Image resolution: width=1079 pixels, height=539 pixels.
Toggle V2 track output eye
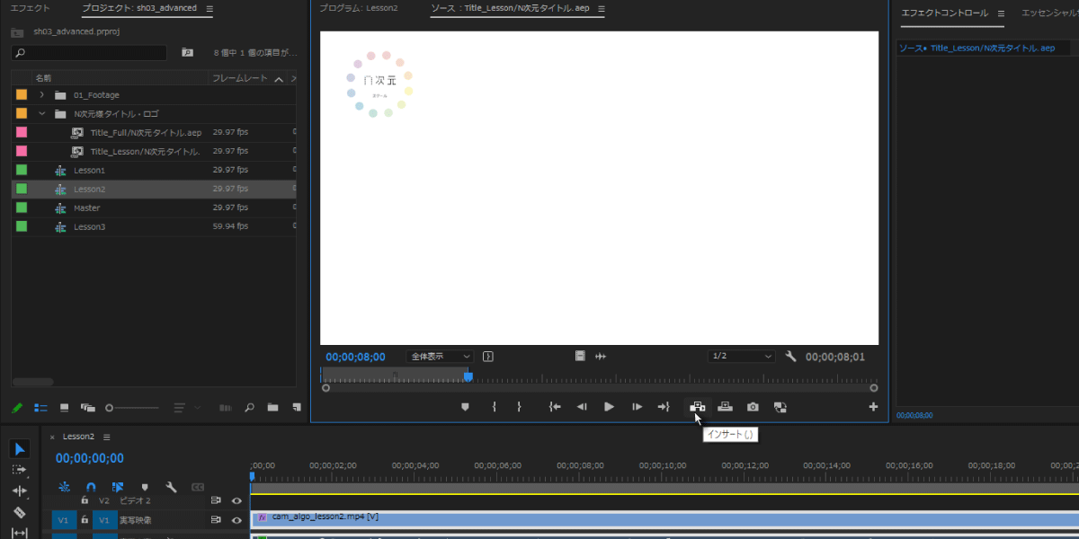click(x=236, y=500)
